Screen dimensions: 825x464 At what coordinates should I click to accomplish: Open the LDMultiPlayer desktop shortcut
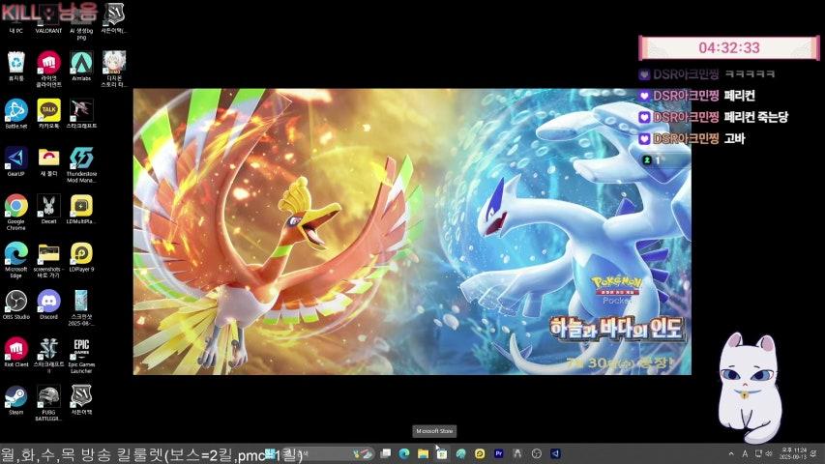point(81,210)
